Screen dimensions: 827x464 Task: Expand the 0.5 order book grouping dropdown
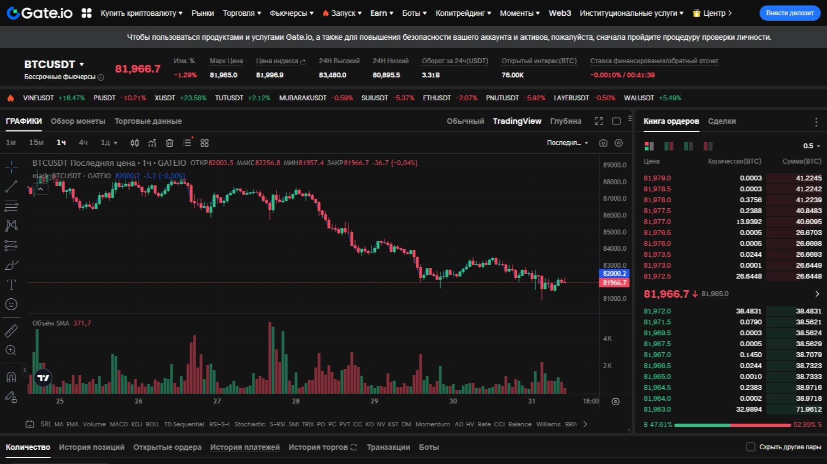point(812,146)
